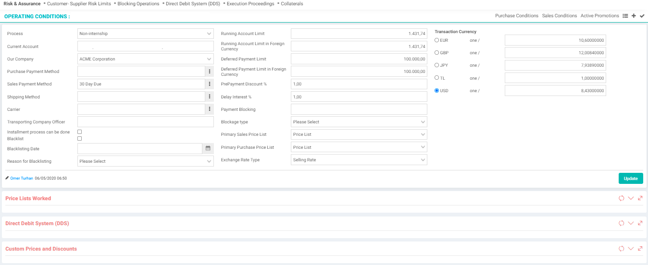Screen dimensions: 648x265
Task: Select JPY as transaction currency
Action: click(436, 65)
